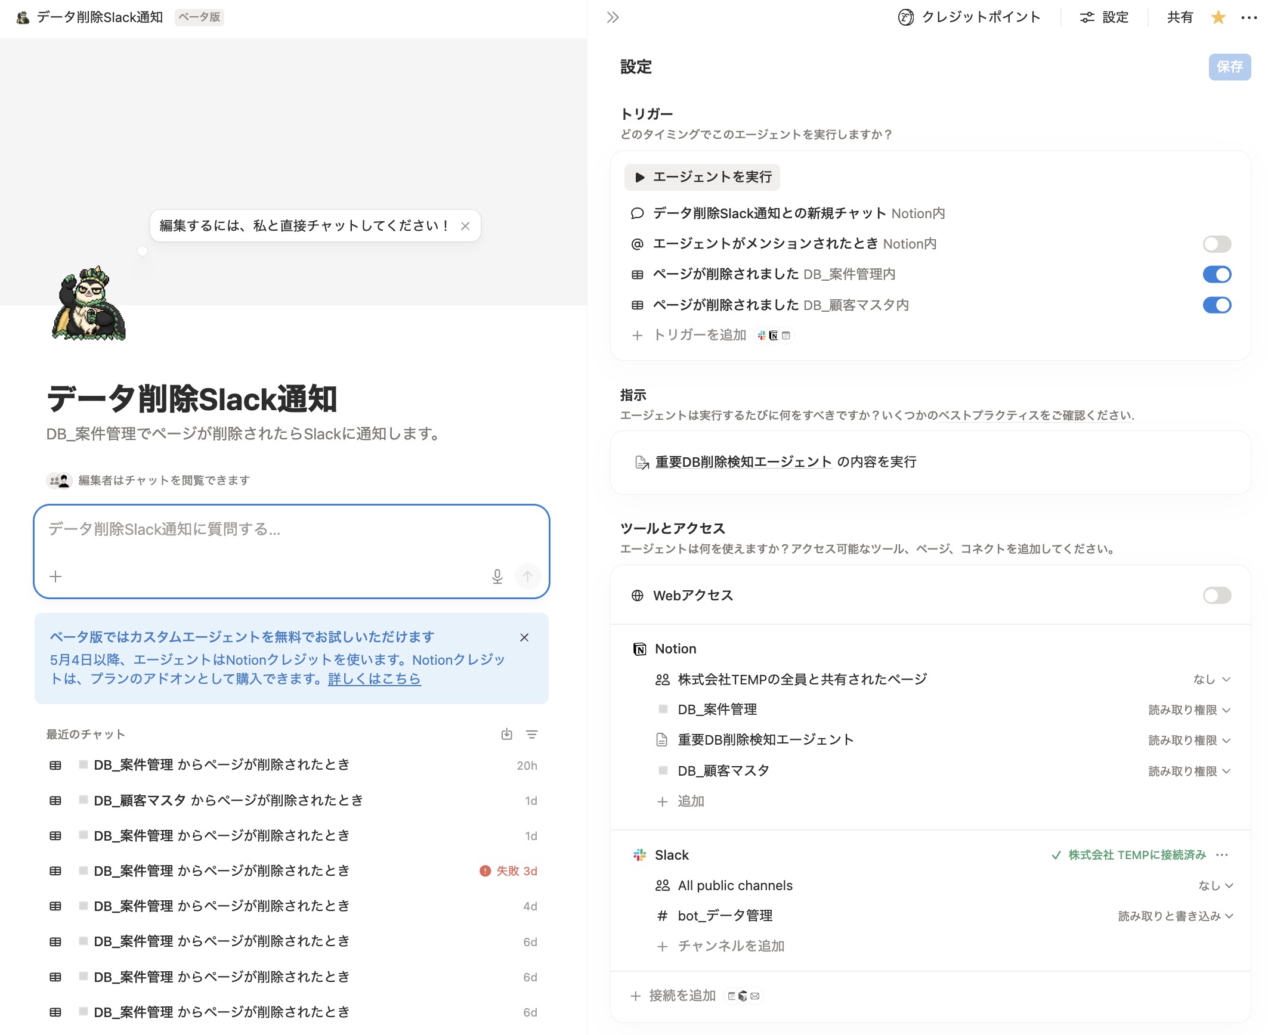Open the DB_案件管理 chat from 4d ago

pos(292,906)
